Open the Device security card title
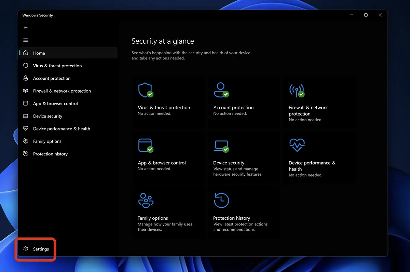This screenshot has height=272, width=410. [x=229, y=163]
